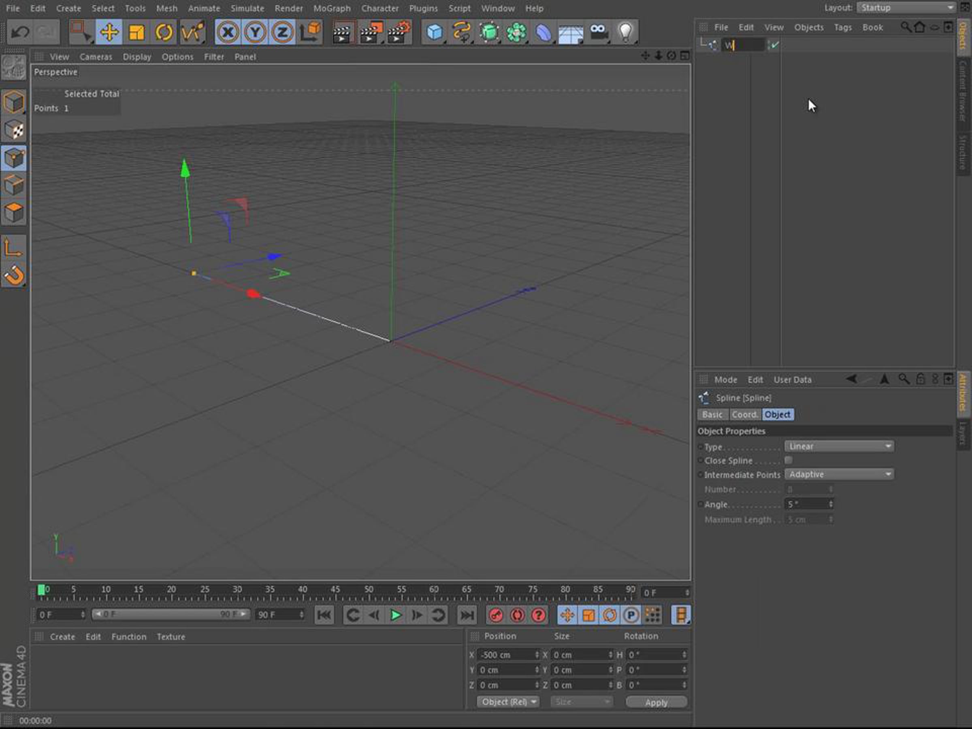Open the Array modeling objects icon
Viewport: 972px width, 729px height.
point(516,32)
